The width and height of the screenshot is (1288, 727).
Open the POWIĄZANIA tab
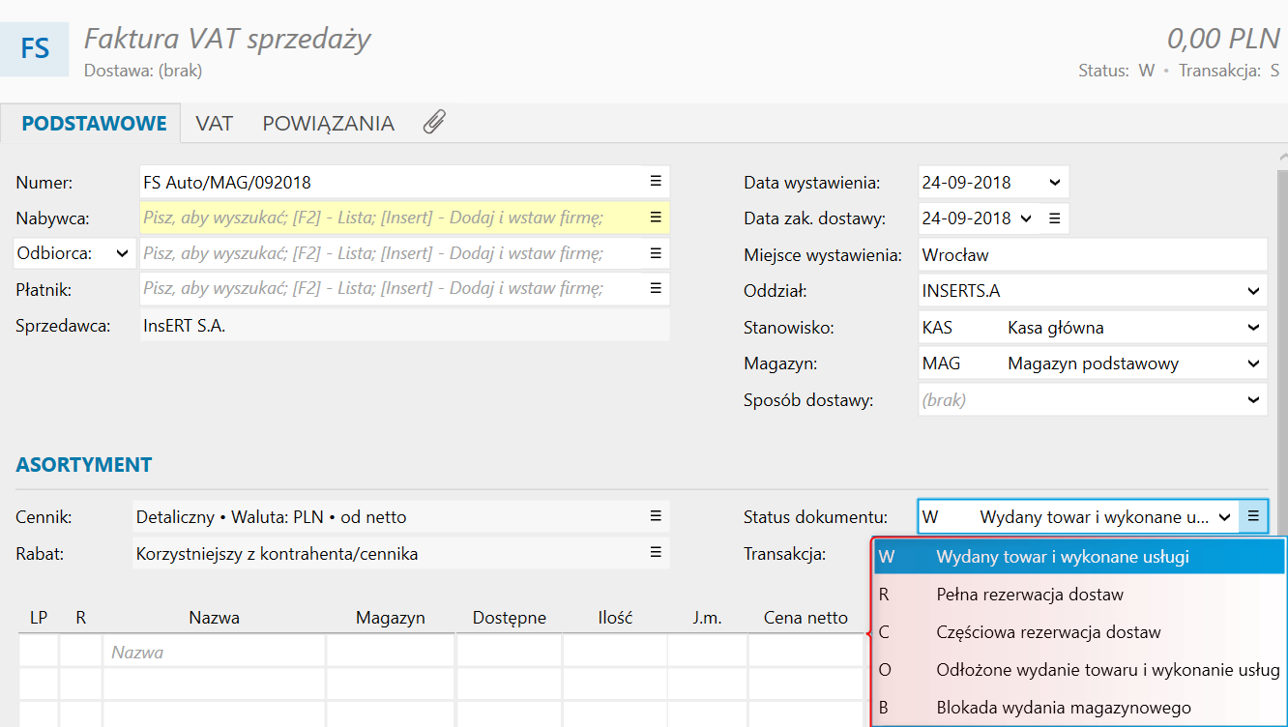[x=329, y=124]
